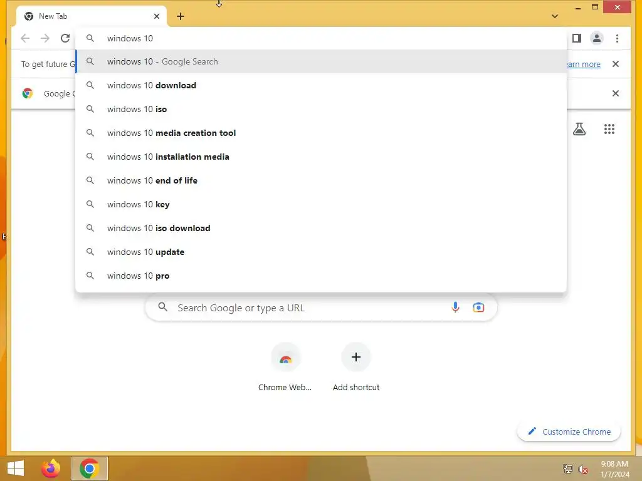Screen dimensions: 642x481
Task: Open the network status tray icon
Action: [567, 468]
